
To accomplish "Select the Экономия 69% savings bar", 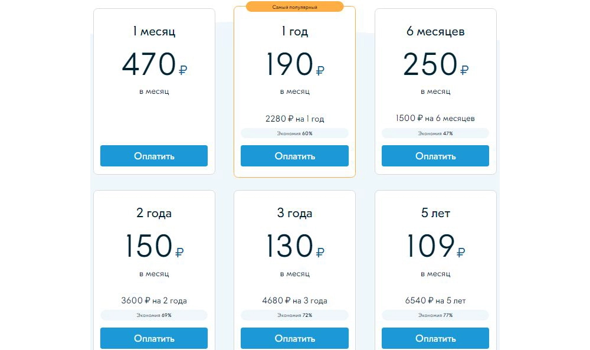I will (x=154, y=315).
